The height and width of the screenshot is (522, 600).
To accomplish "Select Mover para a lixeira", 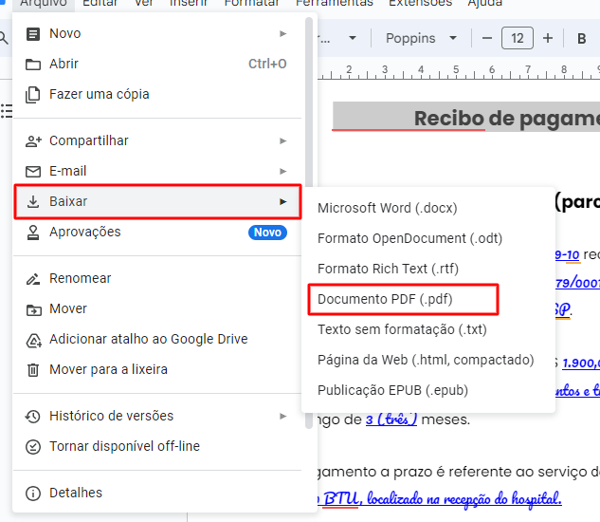I will pos(157,370).
